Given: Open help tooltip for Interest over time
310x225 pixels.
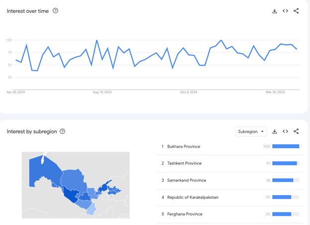Looking at the screenshot, I should pyautogui.click(x=55, y=10).
